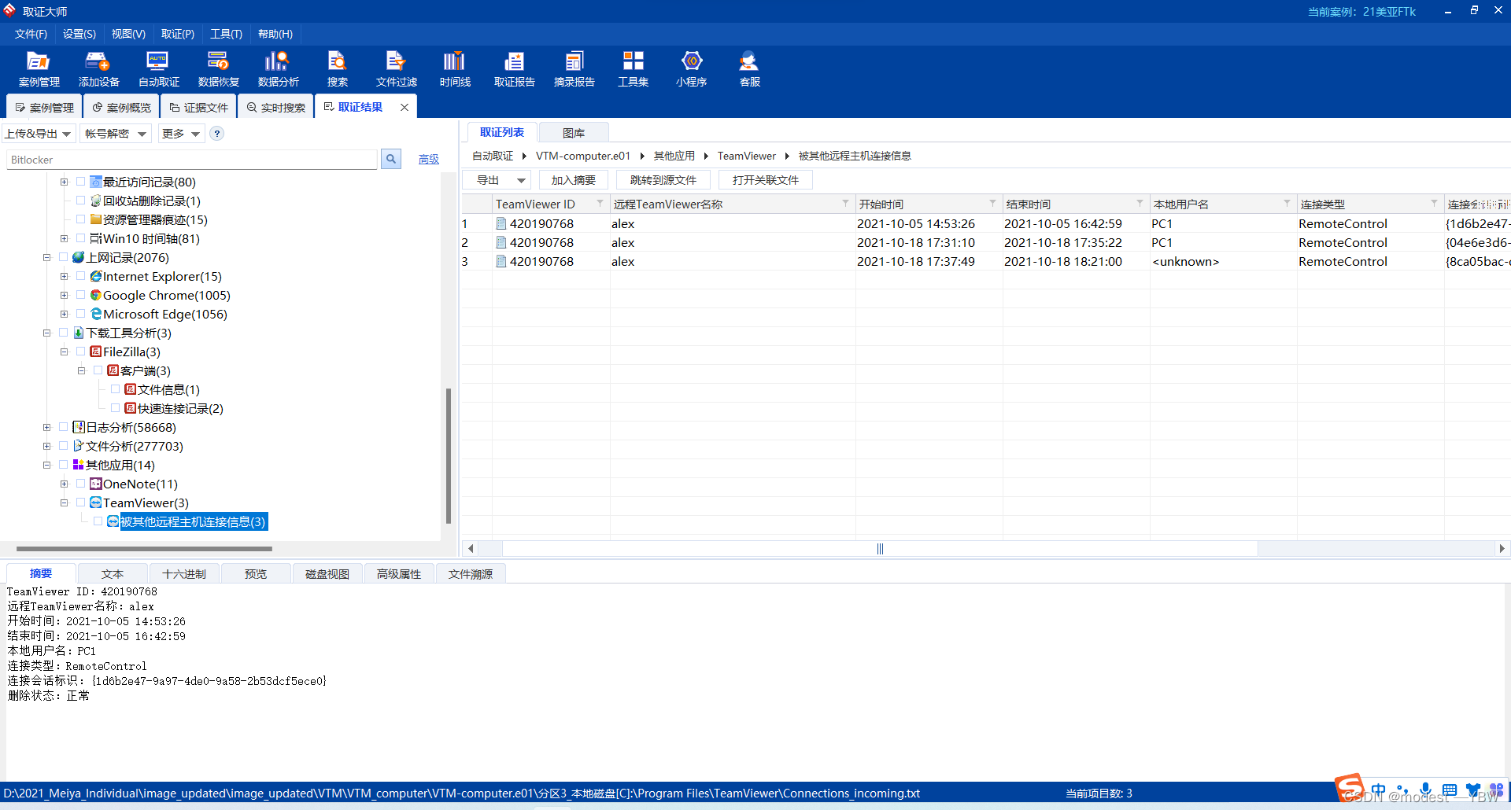
Task: Click the help question mark icon
Action: 217,134
